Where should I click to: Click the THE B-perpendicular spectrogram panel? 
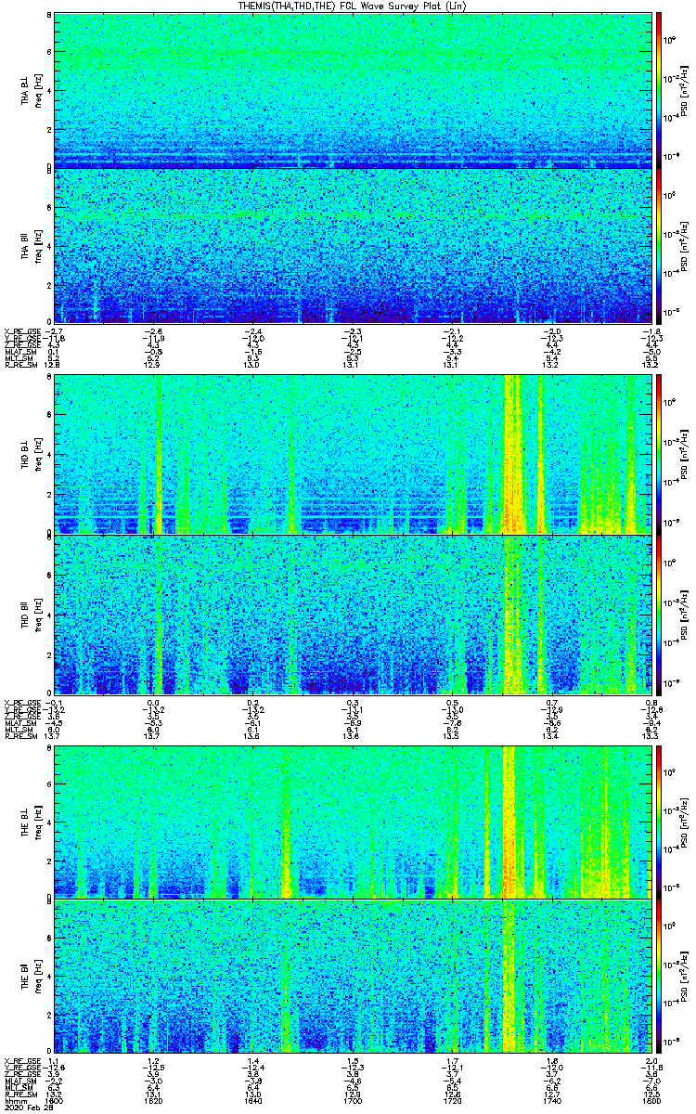pyautogui.click(x=353, y=821)
